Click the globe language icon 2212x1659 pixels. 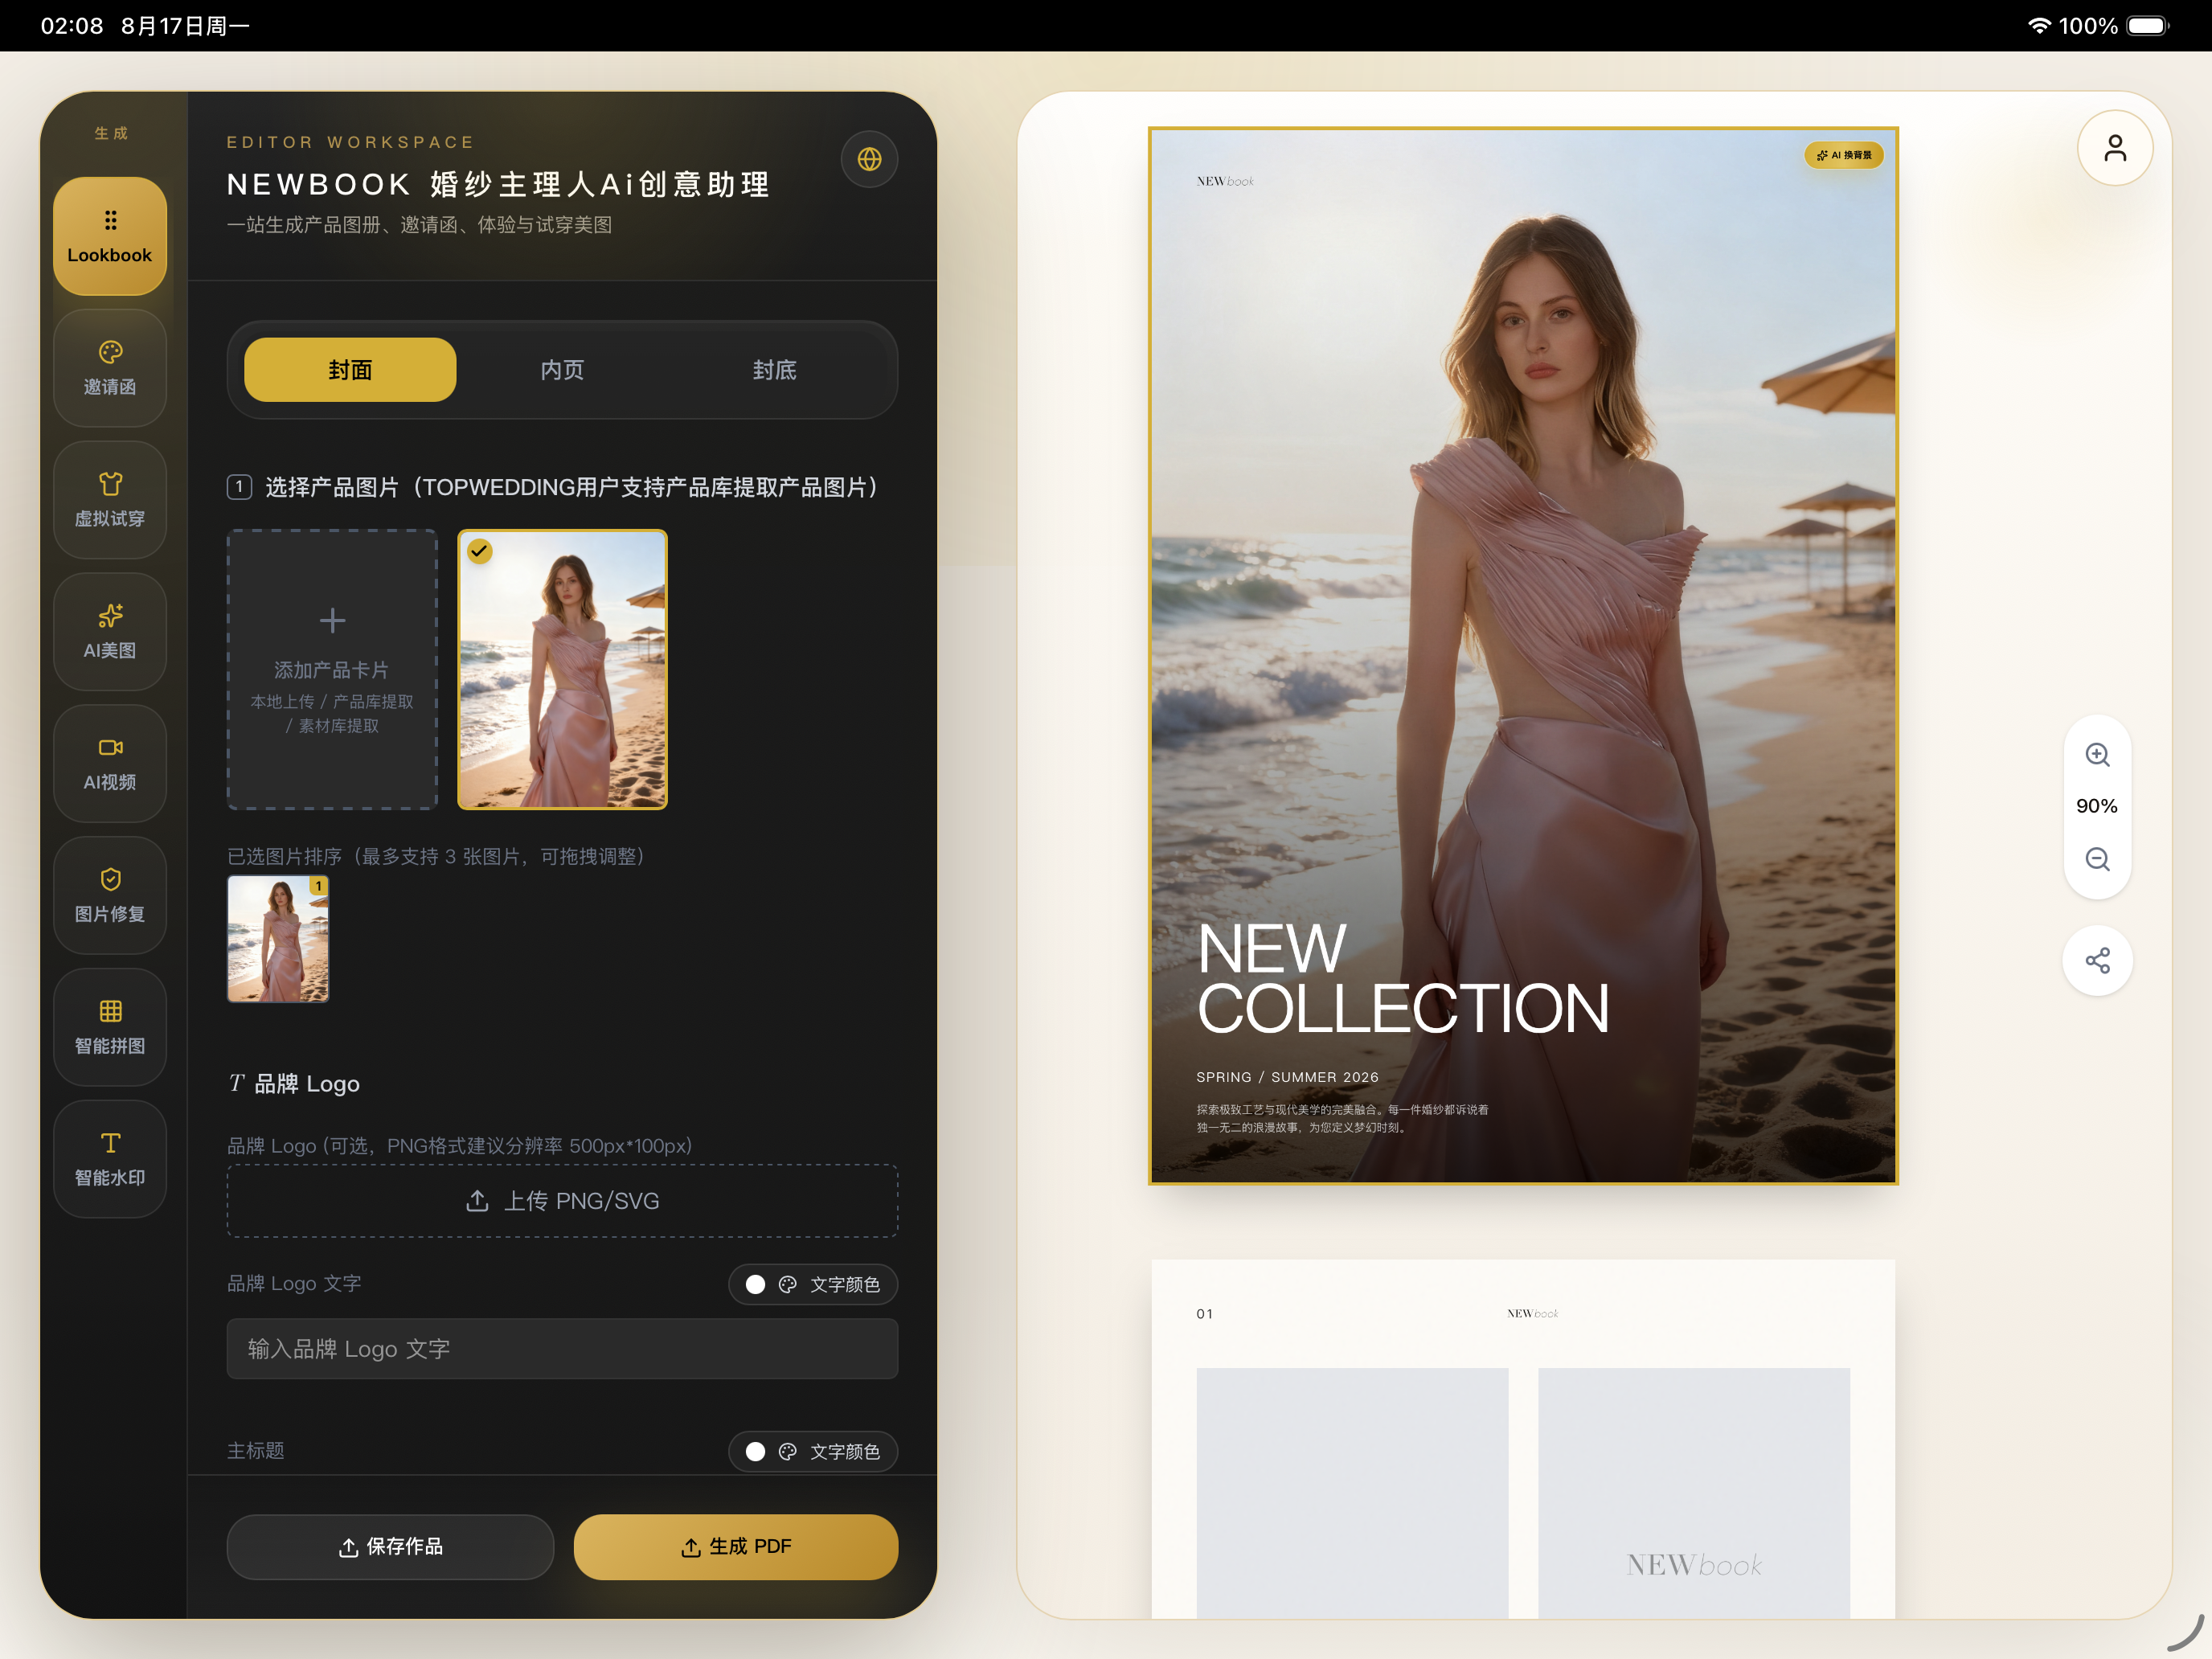[x=869, y=159]
